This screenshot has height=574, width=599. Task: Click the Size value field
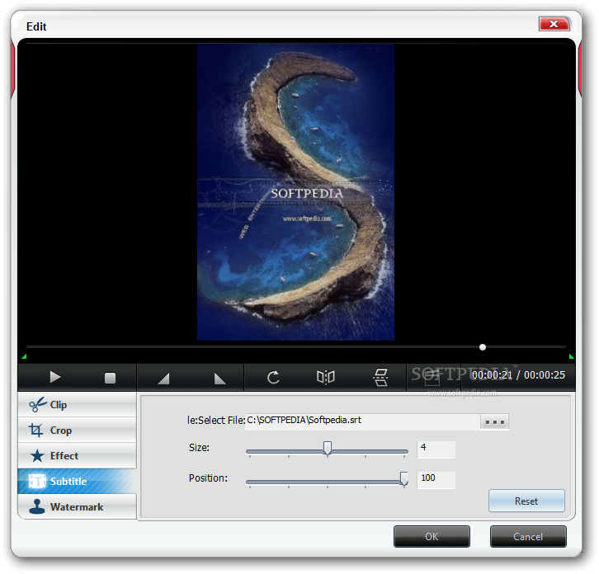pyautogui.click(x=436, y=449)
